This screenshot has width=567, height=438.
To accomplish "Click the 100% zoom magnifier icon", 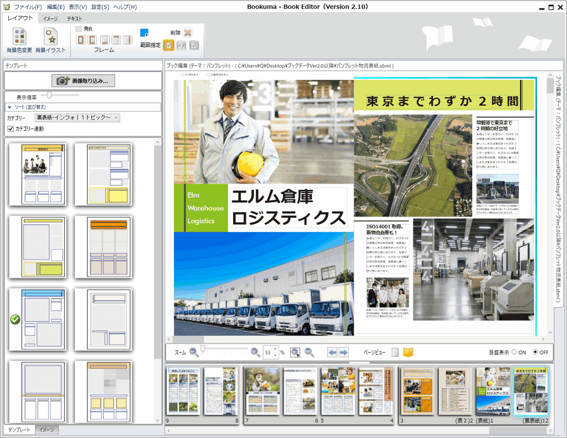I will (309, 352).
